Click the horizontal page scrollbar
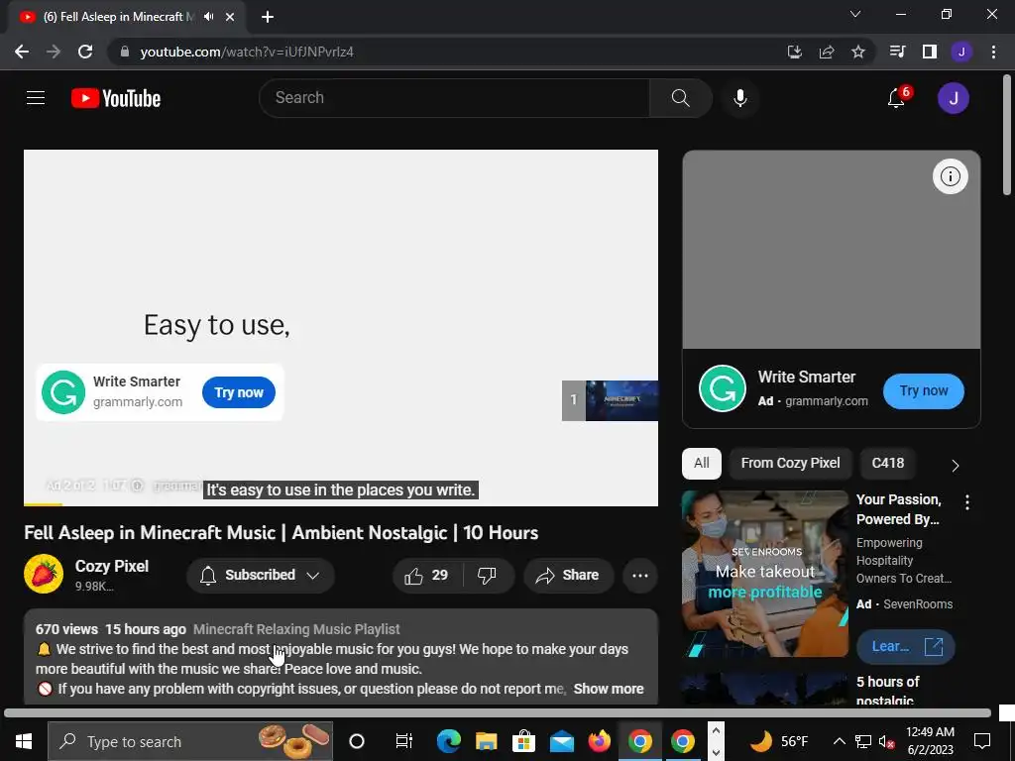The height and width of the screenshot is (761, 1015). 498,713
